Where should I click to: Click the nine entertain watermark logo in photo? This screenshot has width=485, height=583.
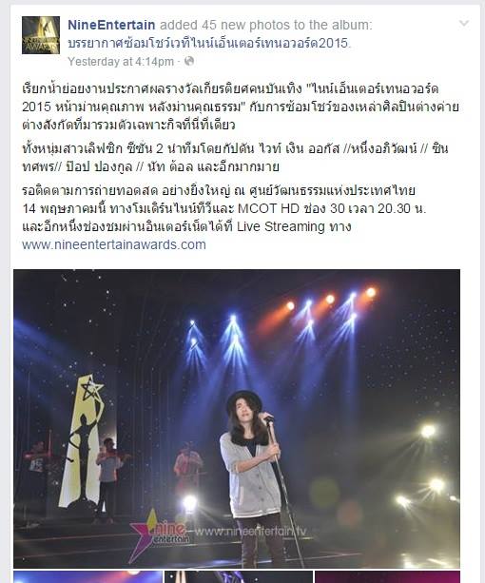click(158, 534)
